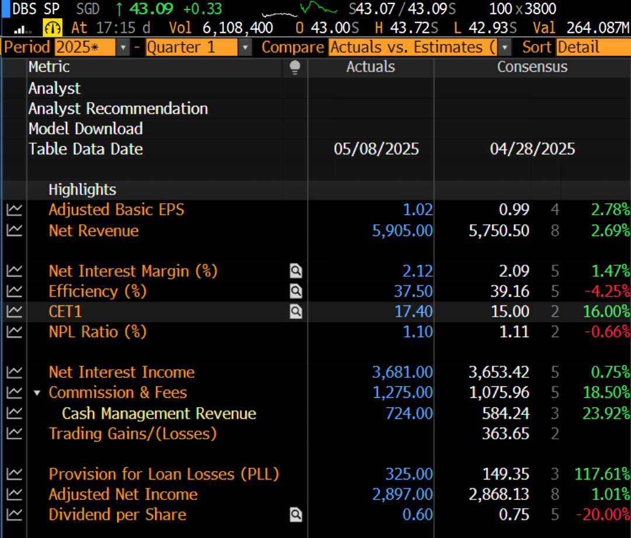Click the intraday sparkline price chart

click(299, 10)
